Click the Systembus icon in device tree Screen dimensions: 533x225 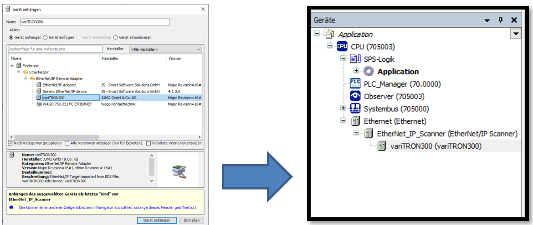tap(355, 109)
